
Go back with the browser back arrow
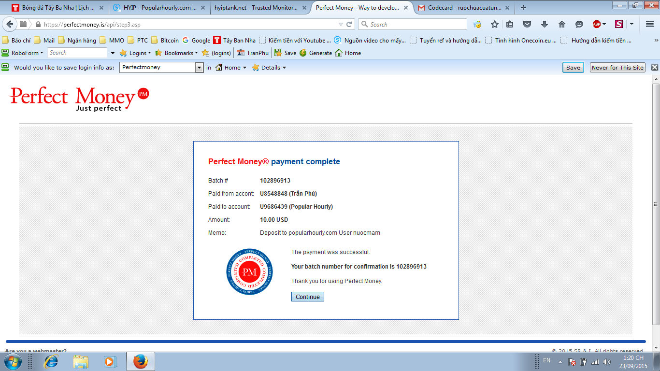[x=10, y=24]
